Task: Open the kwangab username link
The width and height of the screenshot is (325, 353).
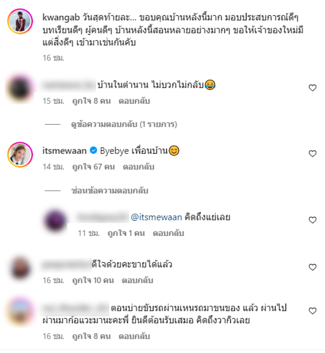Action: tap(61, 17)
